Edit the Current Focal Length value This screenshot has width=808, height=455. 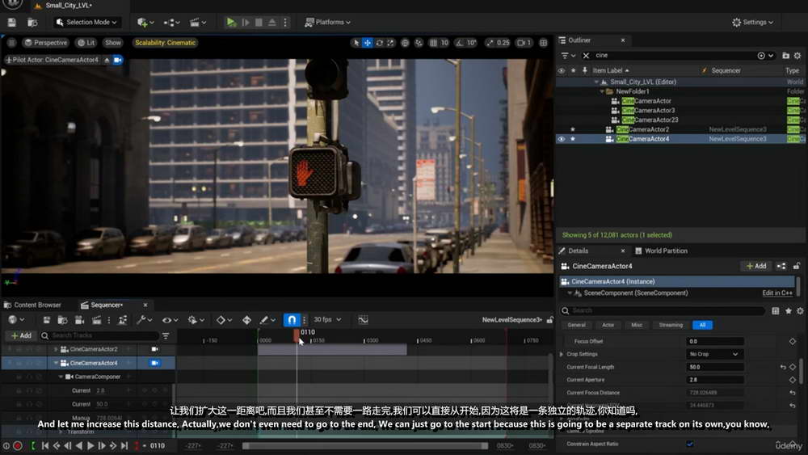(715, 367)
